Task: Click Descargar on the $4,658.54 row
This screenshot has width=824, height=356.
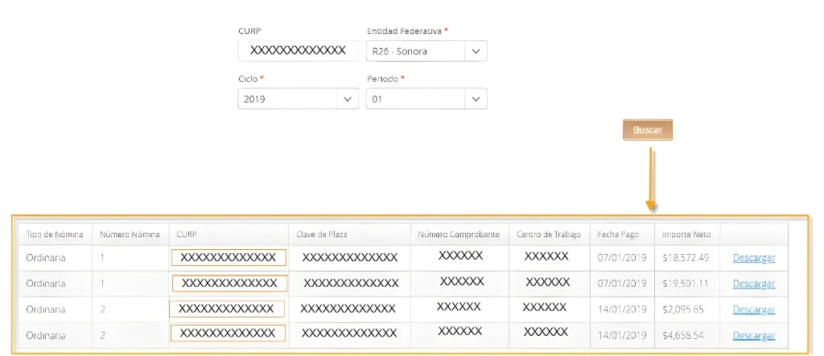Action: pos(753,335)
